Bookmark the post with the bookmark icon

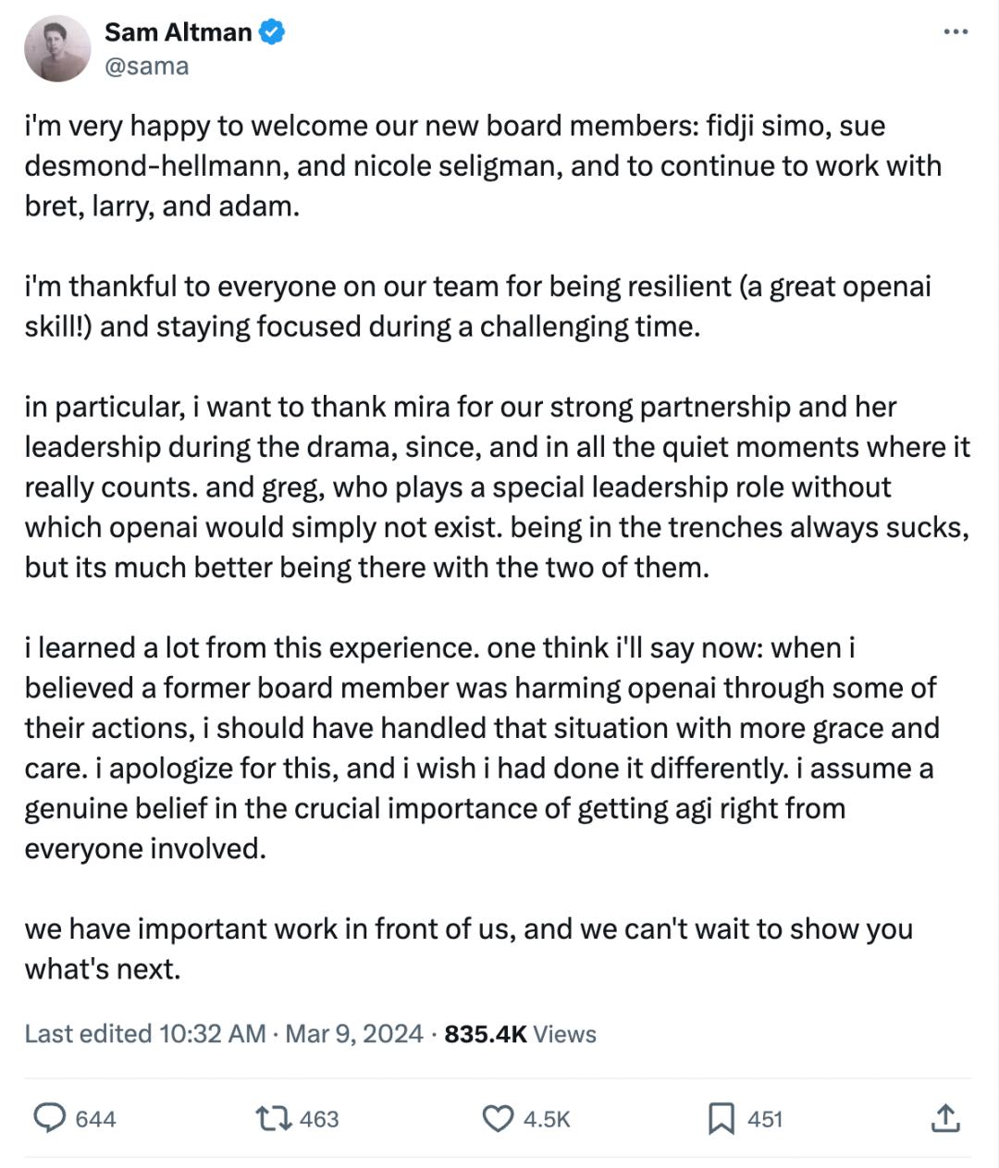pos(721,1118)
